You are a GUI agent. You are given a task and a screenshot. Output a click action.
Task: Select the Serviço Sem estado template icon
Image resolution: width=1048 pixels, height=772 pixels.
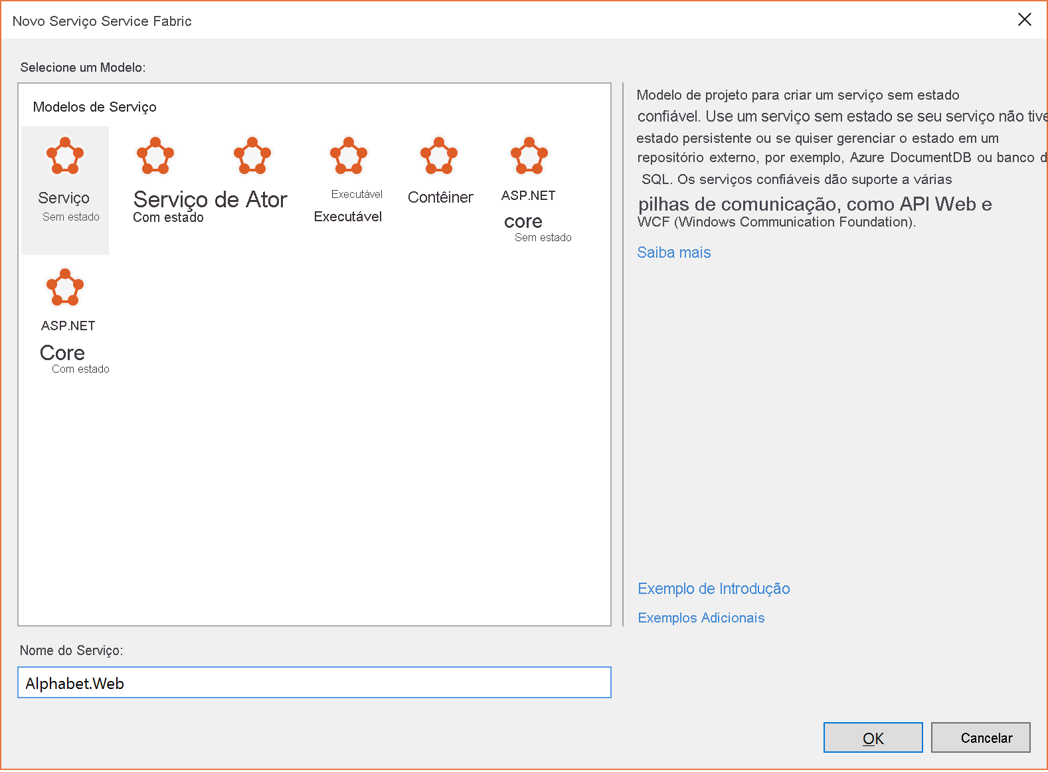point(65,155)
